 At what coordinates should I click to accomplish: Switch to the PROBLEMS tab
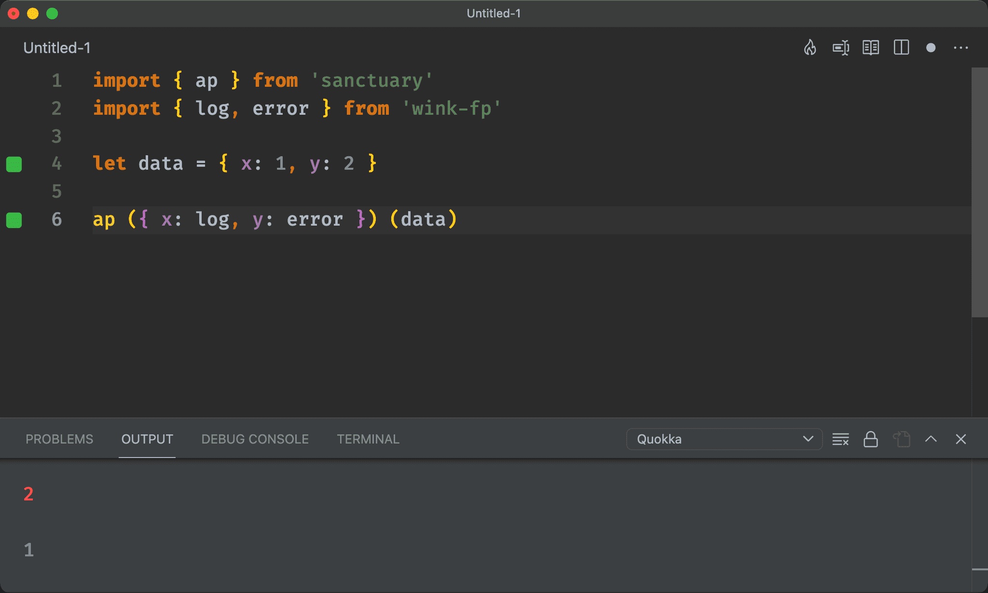(x=59, y=439)
